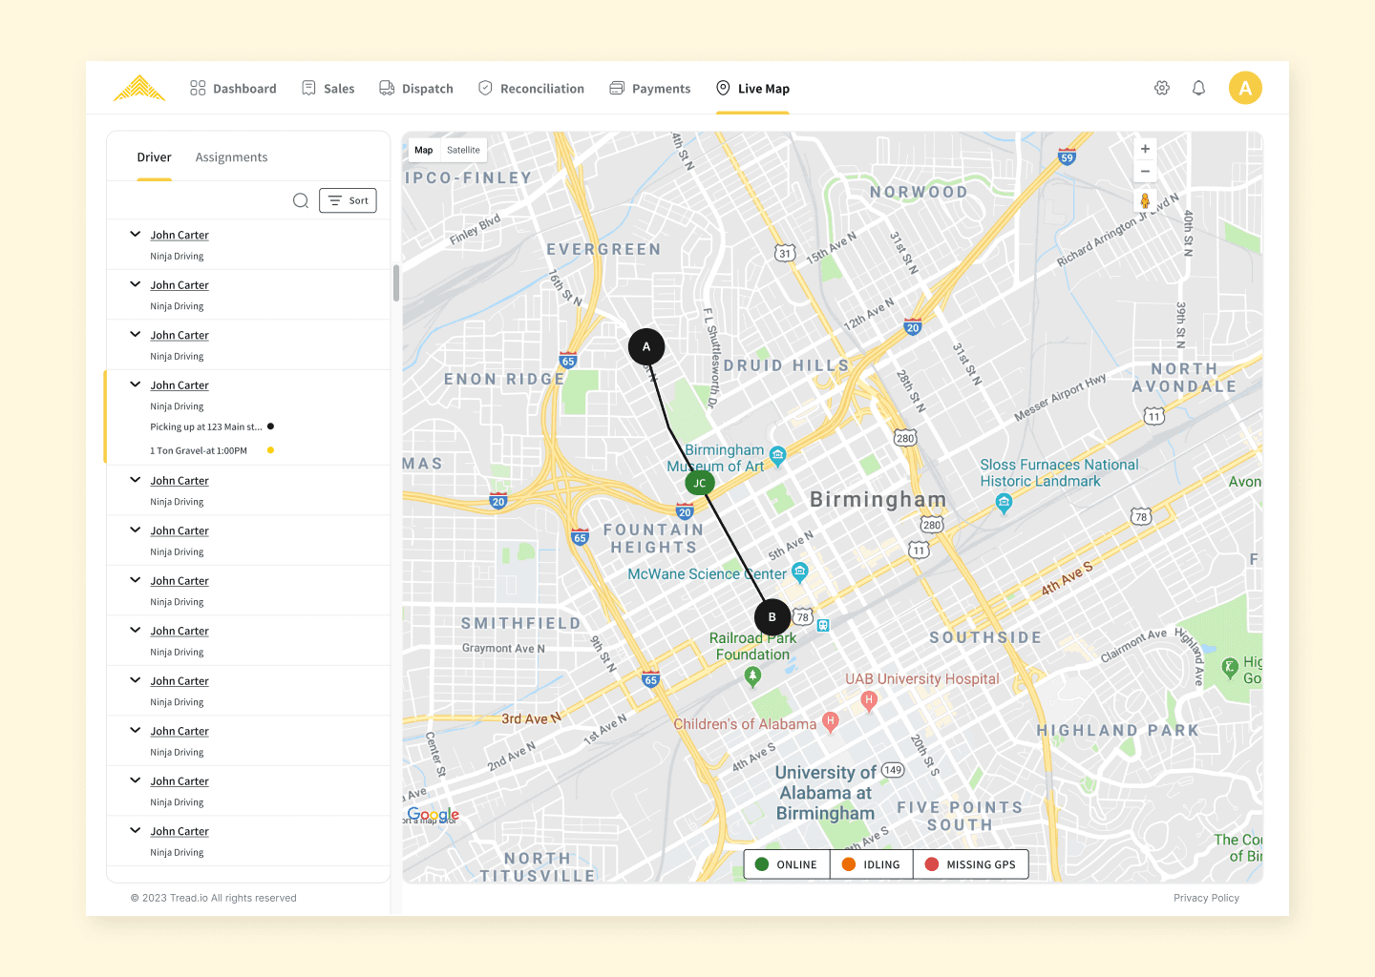
Task: Click the Live Map pin icon
Action: 723,88
